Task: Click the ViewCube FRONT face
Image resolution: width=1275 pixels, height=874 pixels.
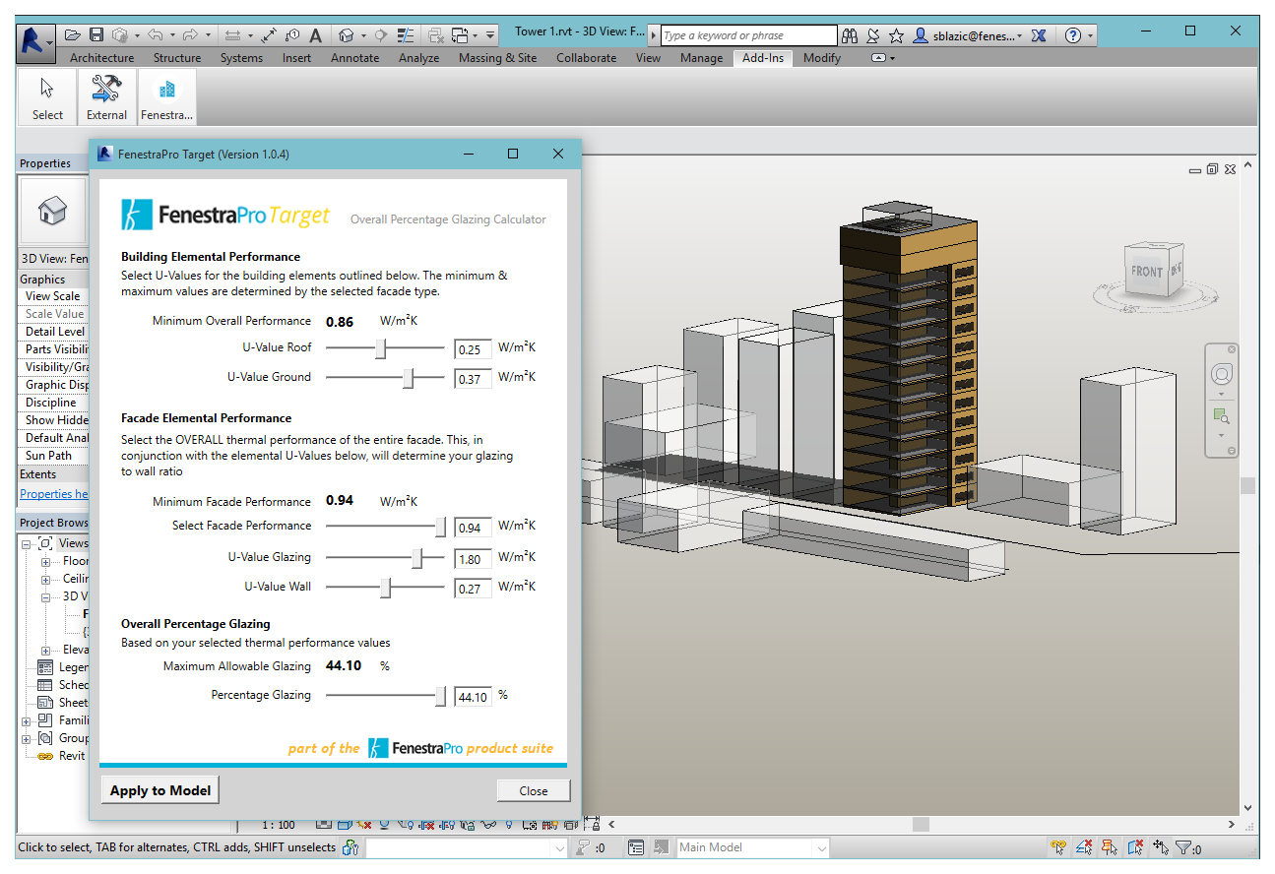Action: [1146, 271]
